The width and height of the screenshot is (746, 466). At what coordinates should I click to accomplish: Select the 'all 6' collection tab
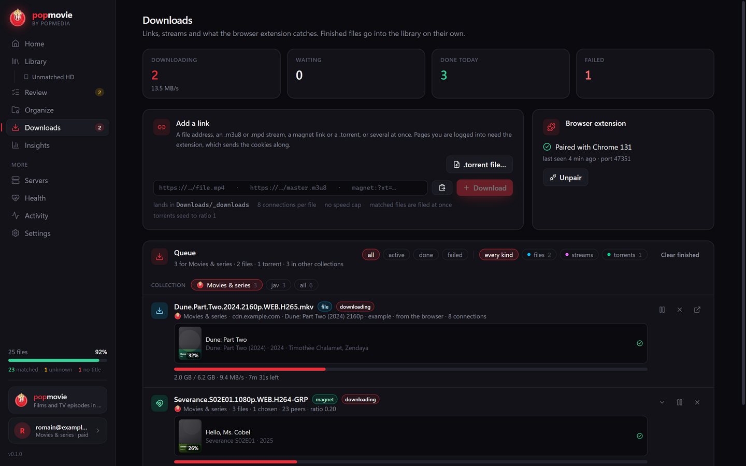pos(306,285)
